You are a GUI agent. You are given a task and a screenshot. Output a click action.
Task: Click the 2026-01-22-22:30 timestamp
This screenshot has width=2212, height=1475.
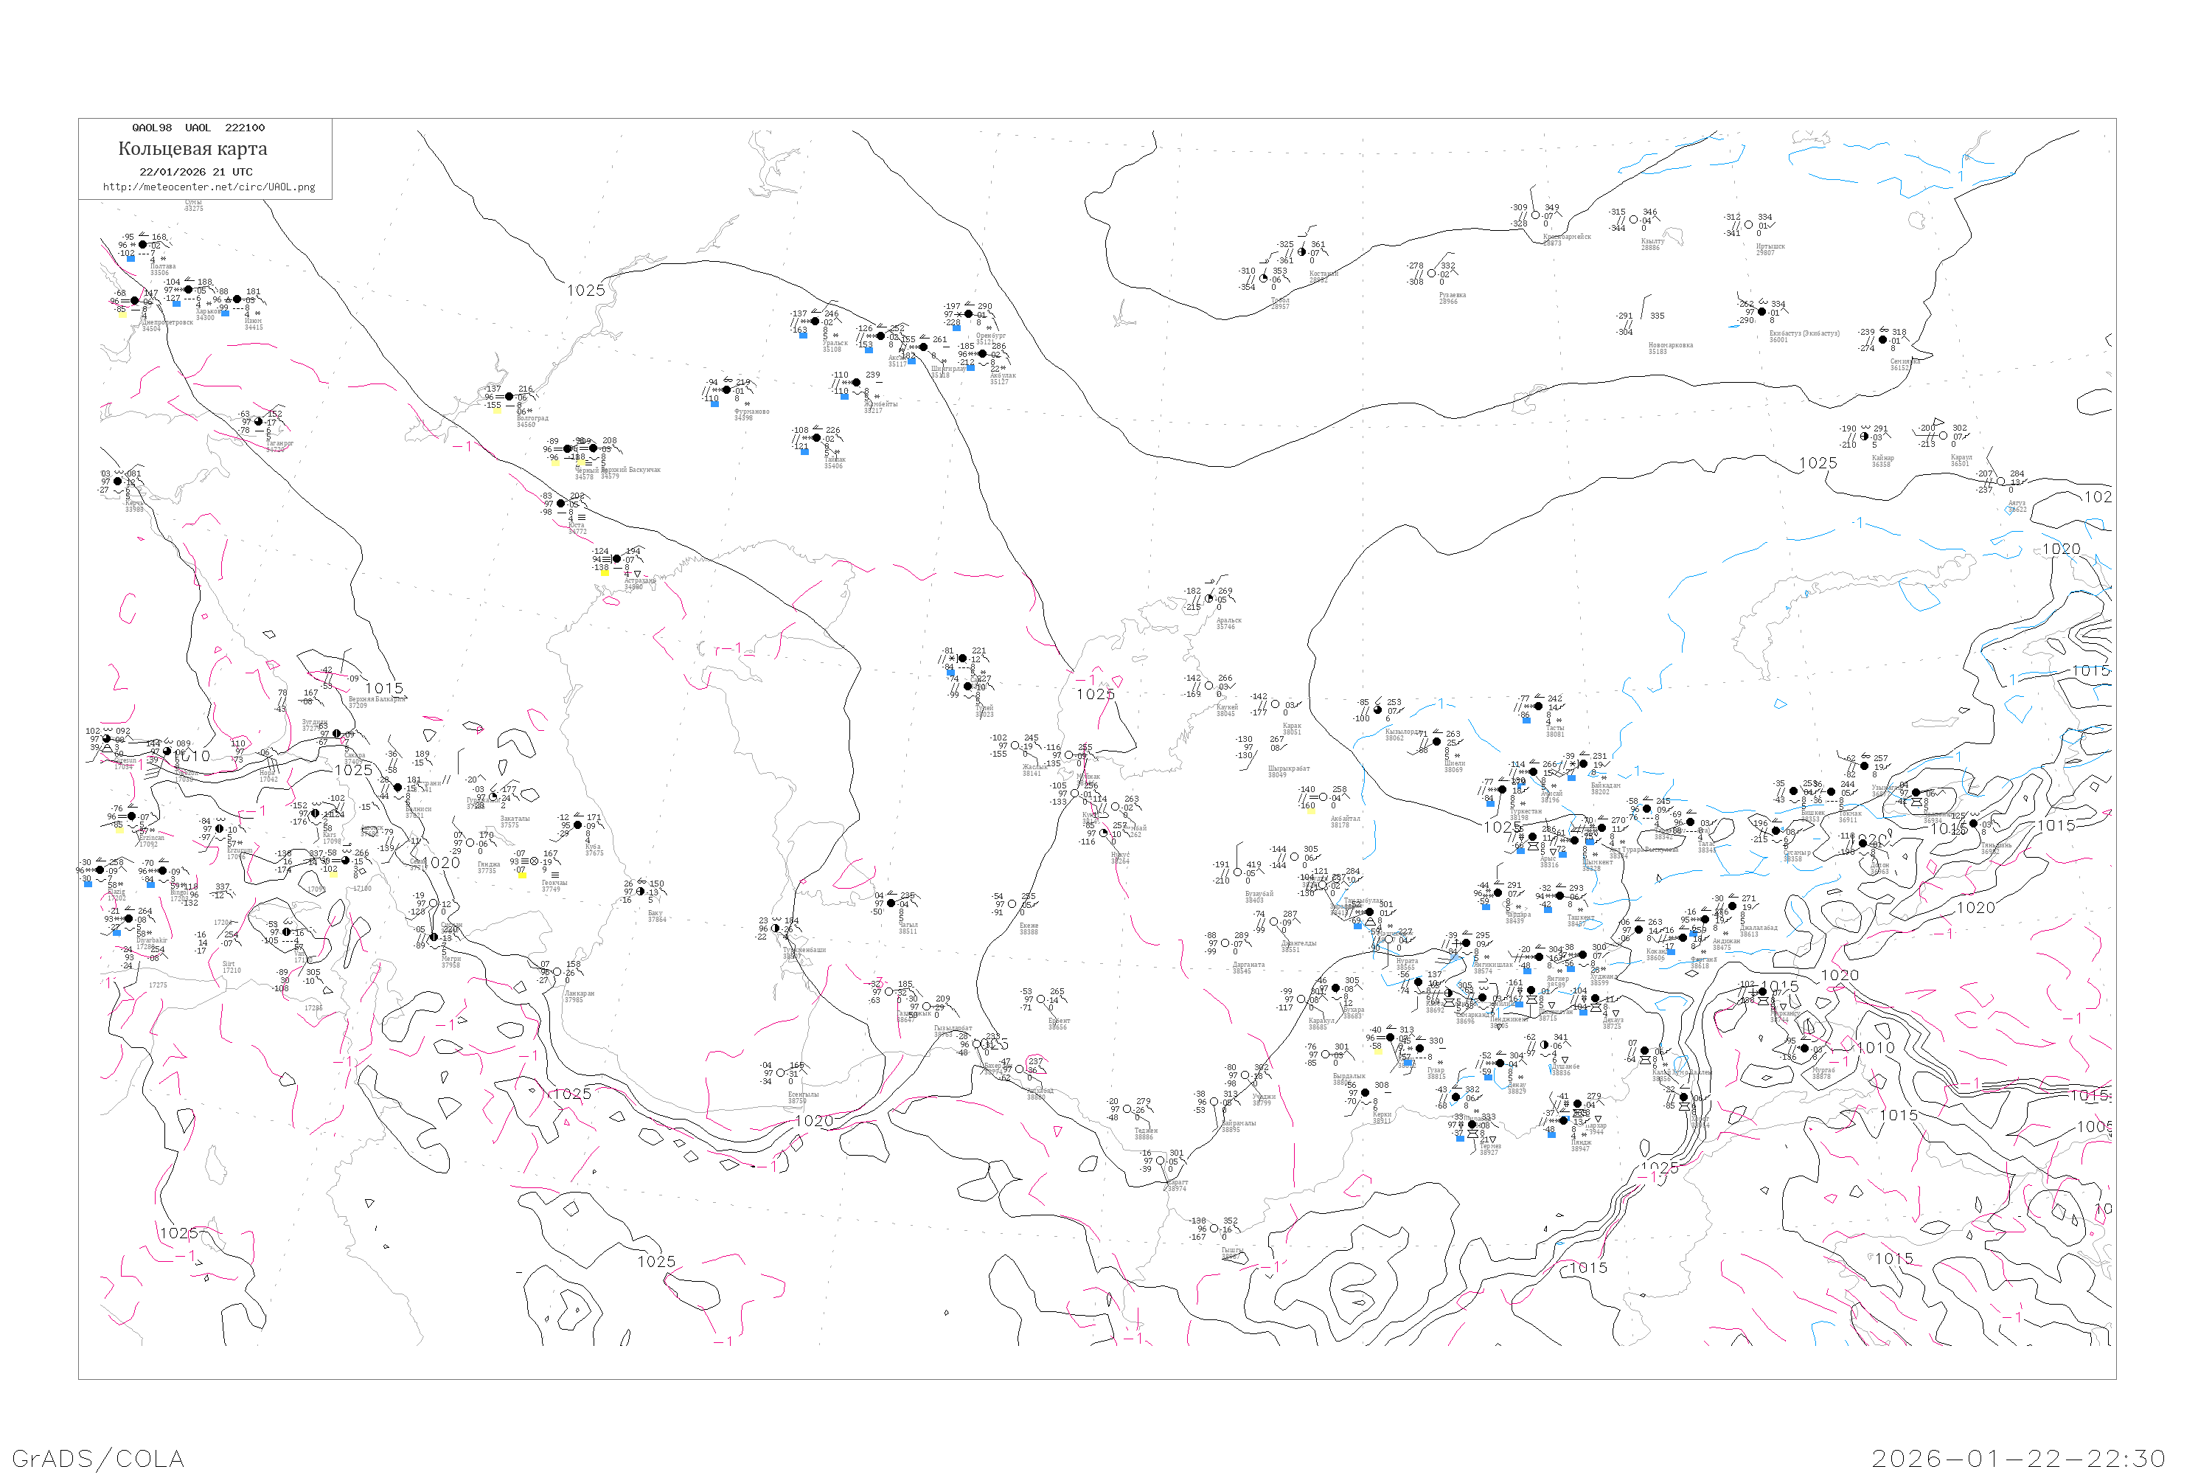(x=2018, y=1458)
